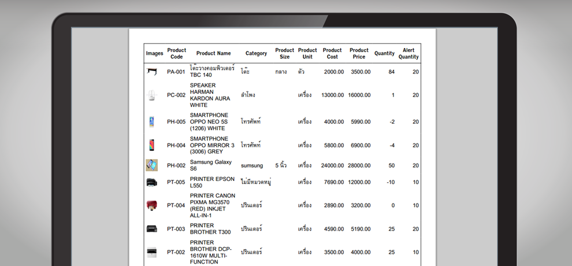This screenshot has height=266, width=572.
Task: Select the sumsung category cell
Action: click(252, 165)
